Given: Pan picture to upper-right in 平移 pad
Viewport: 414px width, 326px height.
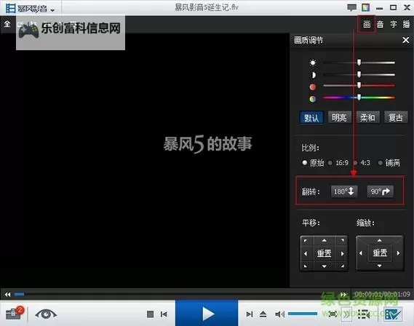Looking at the screenshot, I should click(342, 240).
